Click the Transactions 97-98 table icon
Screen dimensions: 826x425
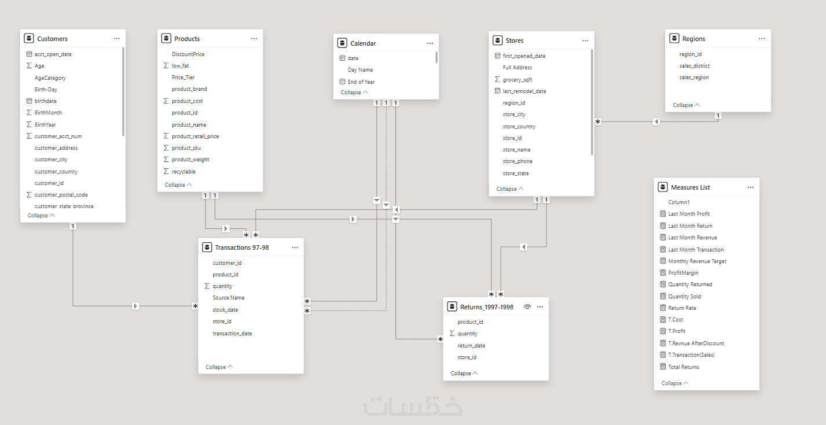click(207, 247)
